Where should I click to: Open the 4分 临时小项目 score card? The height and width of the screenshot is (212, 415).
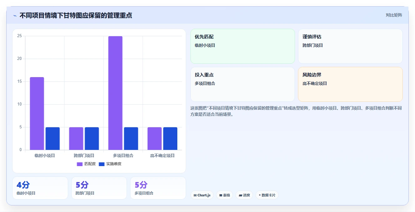[40, 188]
